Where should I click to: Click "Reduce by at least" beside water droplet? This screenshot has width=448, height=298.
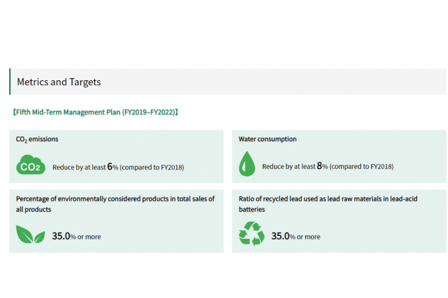(x=288, y=166)
